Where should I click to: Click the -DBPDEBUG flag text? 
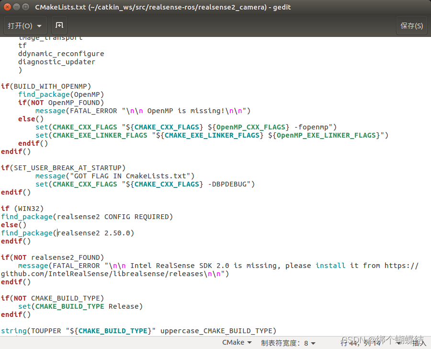click(227, 184)
